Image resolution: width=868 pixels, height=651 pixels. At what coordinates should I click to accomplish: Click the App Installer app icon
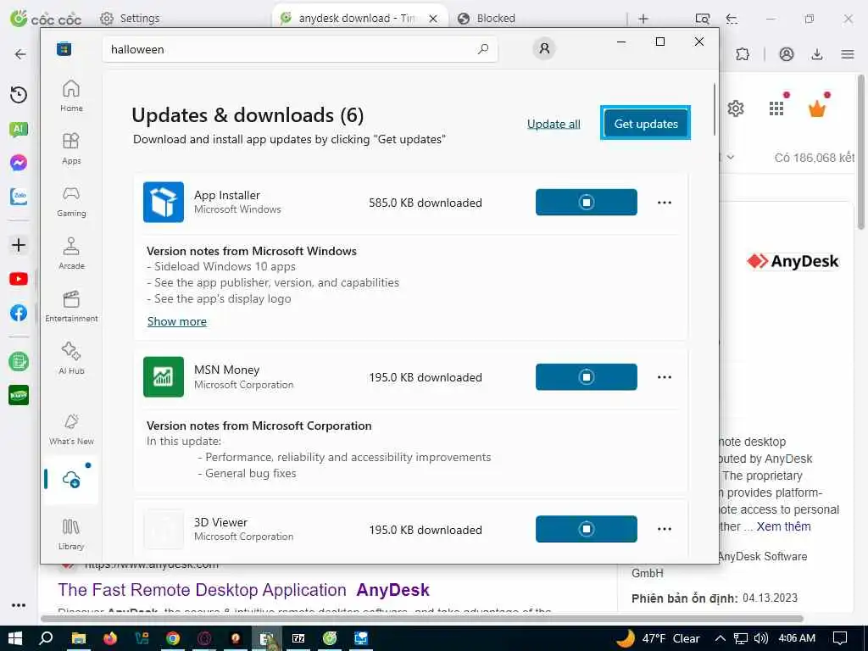pyautogui.click(x=164, y=202)
